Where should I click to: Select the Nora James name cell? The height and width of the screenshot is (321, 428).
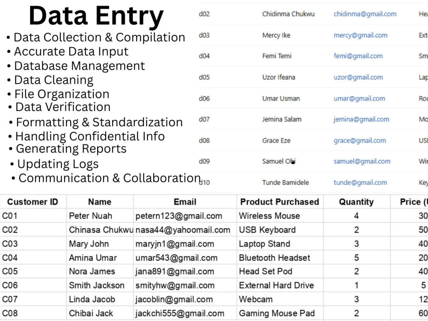click(x=100, y=271)
